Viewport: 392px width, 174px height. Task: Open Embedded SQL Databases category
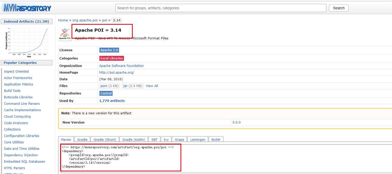click(x=25, y=162)
